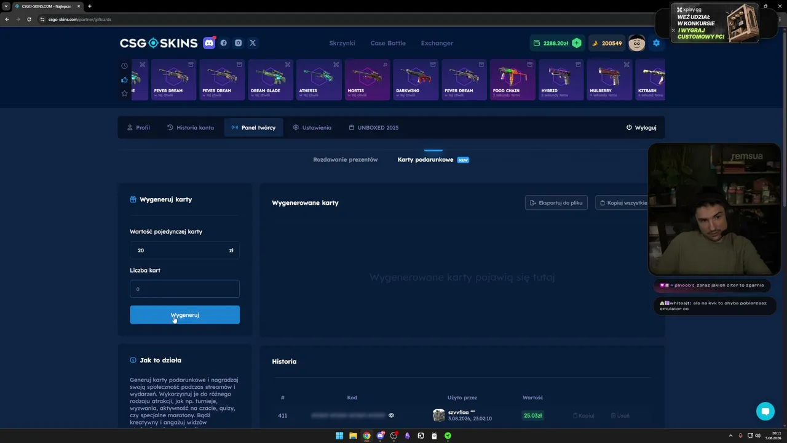
Task: Open the CSGO-SKINS Discord link icon
Action: point(209,43)
